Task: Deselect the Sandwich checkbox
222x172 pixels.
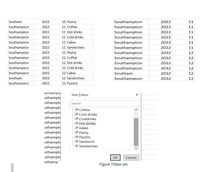Action: click(x=77, y=141)
